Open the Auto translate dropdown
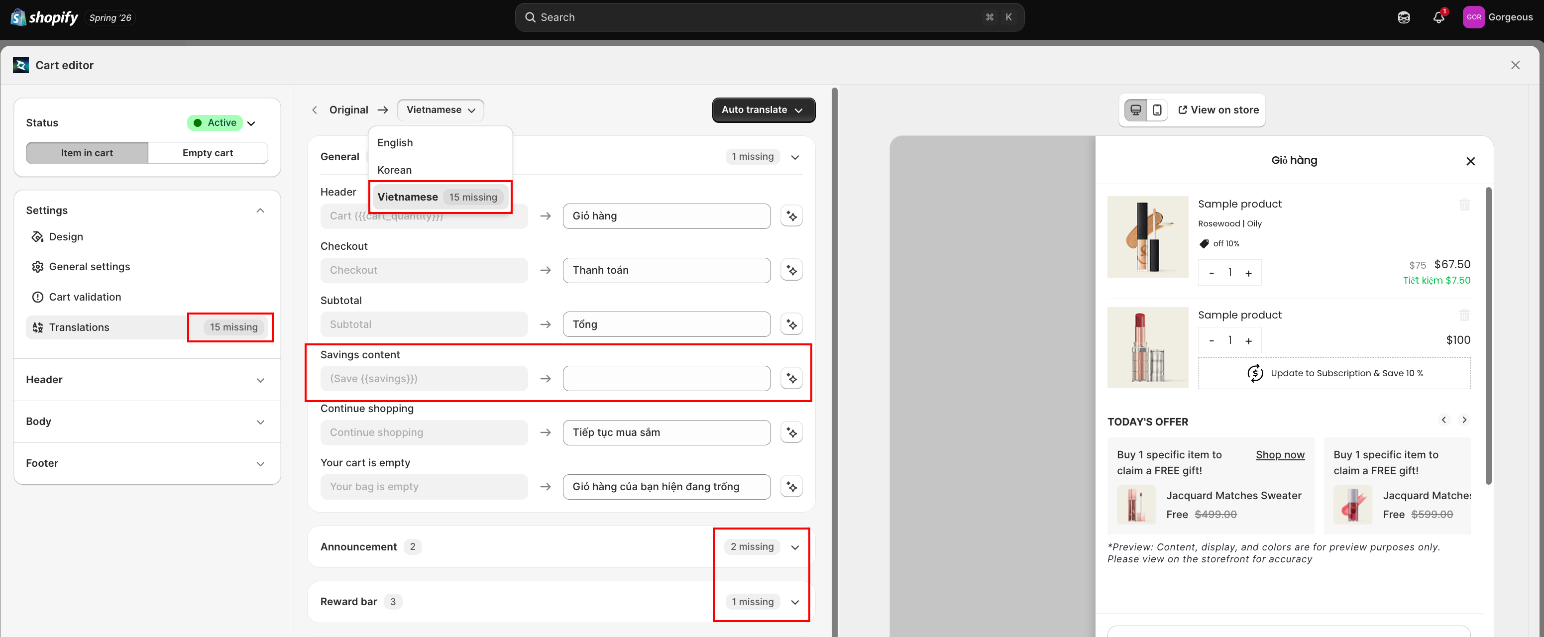The image size is (1544, 637). pyautogui.click(x=763, y=110)
